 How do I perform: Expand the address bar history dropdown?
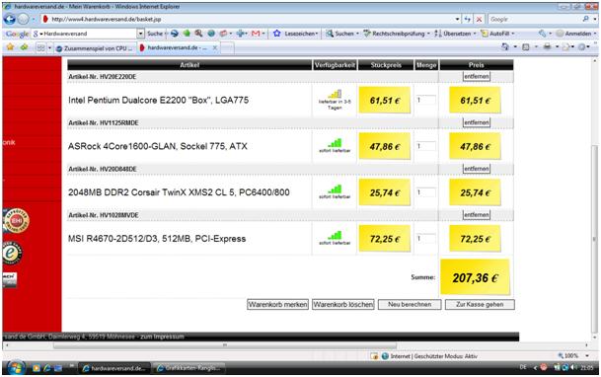457,19
